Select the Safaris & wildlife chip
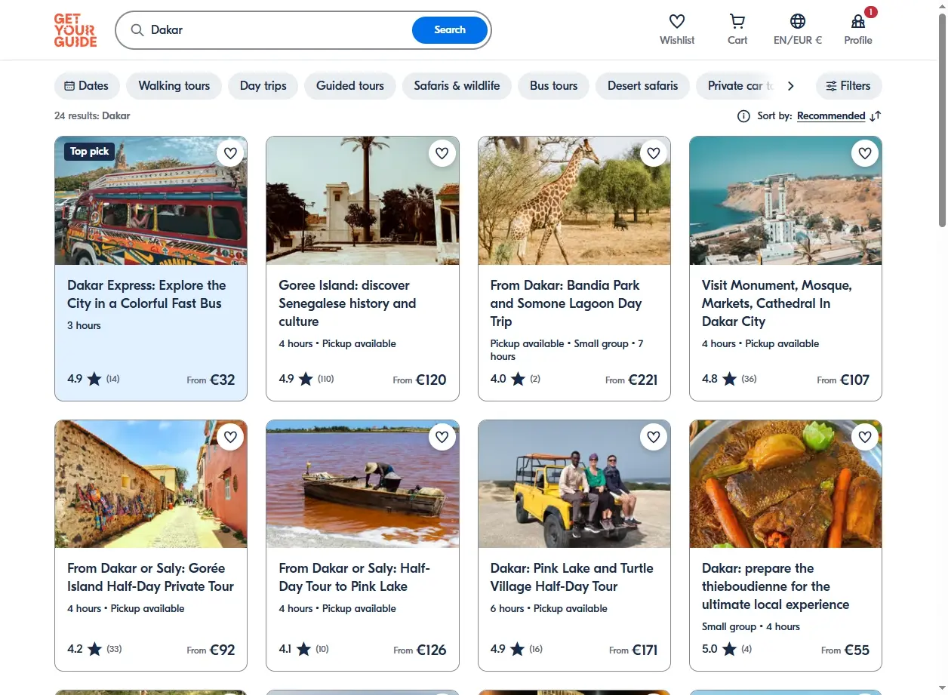Screen dimensions: 948x695 pyautogui.click(x=457, y=86)
